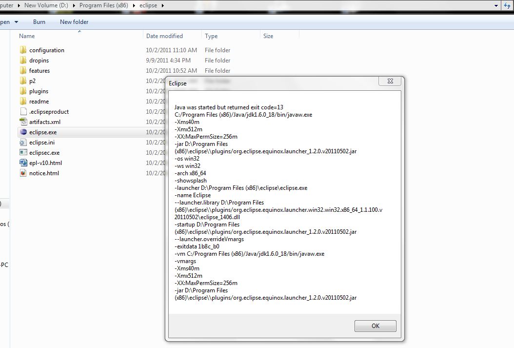Click the 10/2/2011 11:10 AM date cell
Image resolution: width=514 pixels, height=348 pixels.
[172, 50]
